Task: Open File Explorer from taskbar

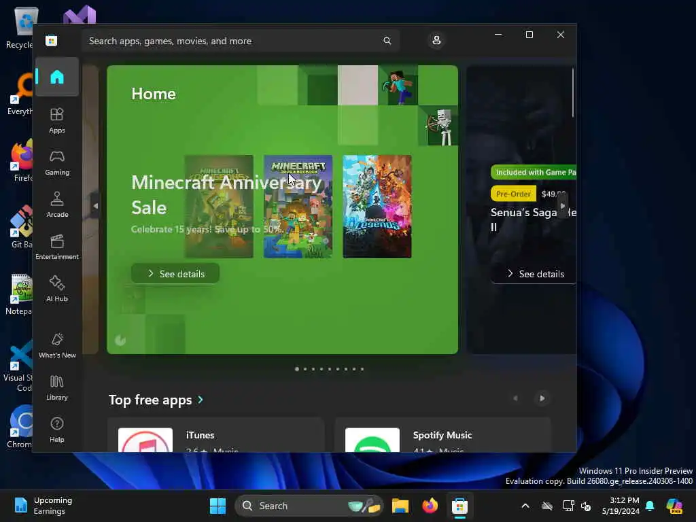Action: click(x=400, y=506)
